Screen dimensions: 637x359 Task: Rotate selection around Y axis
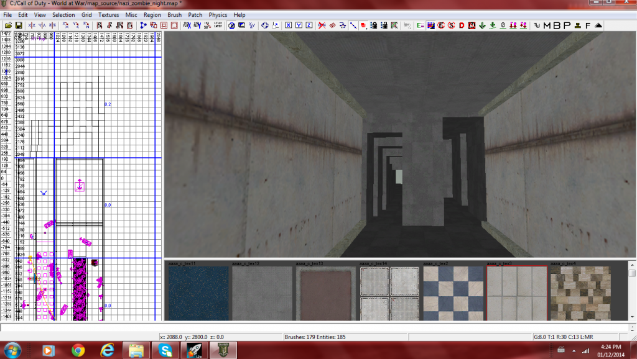coord(75,25)
